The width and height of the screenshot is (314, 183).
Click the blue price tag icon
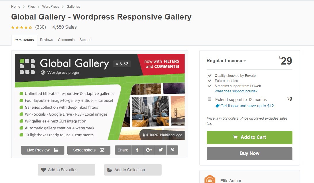pos(217,106)
